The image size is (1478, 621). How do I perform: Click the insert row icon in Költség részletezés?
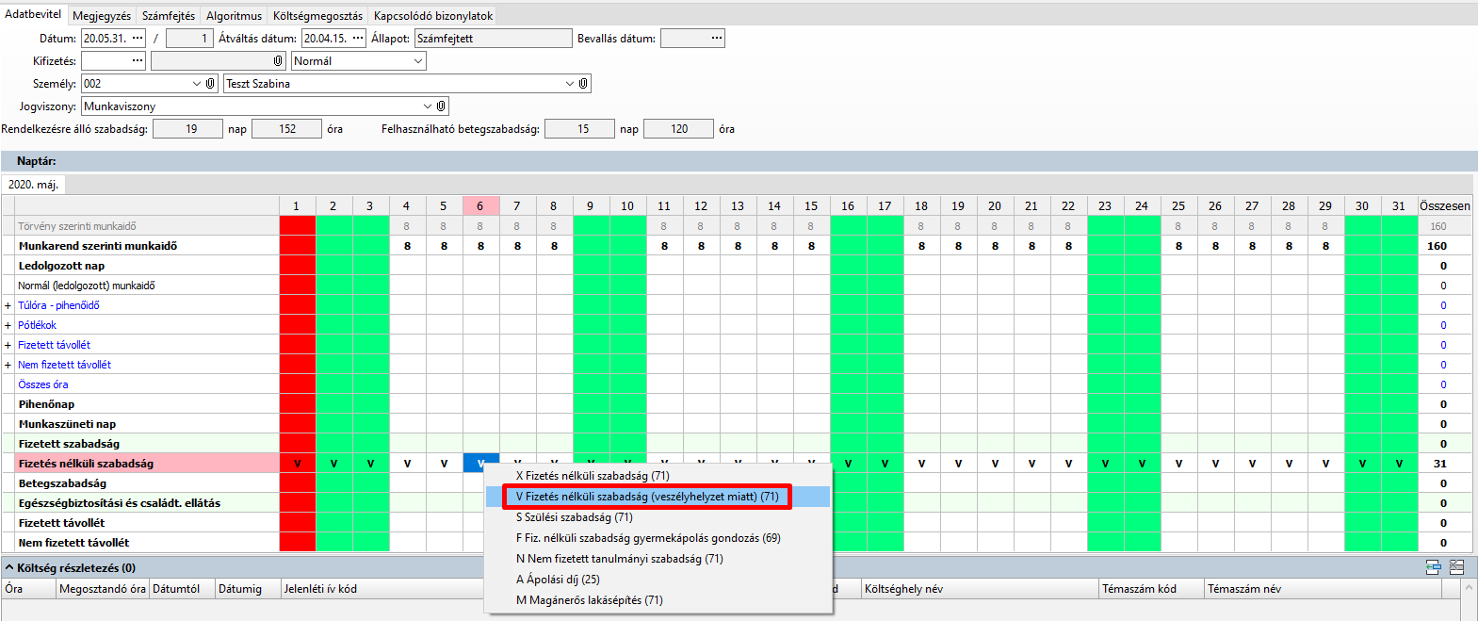[x=1433, y=567]
